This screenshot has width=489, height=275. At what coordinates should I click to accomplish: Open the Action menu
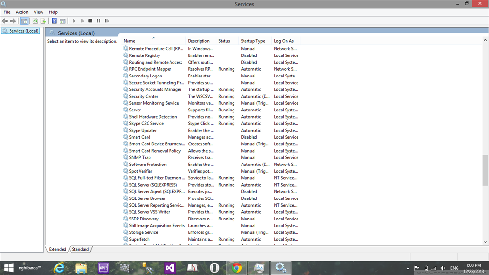(x=22, y=12)
